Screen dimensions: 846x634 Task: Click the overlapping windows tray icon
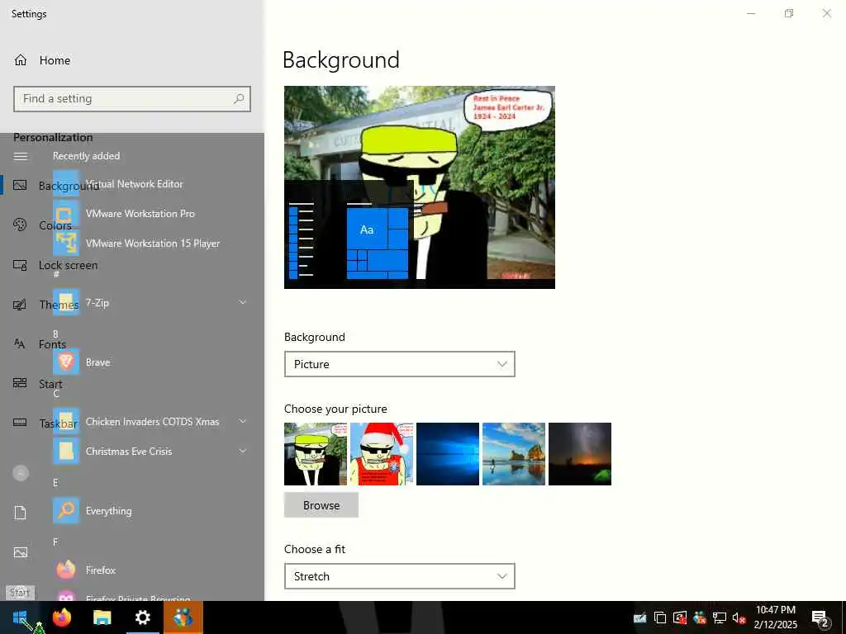660,617
